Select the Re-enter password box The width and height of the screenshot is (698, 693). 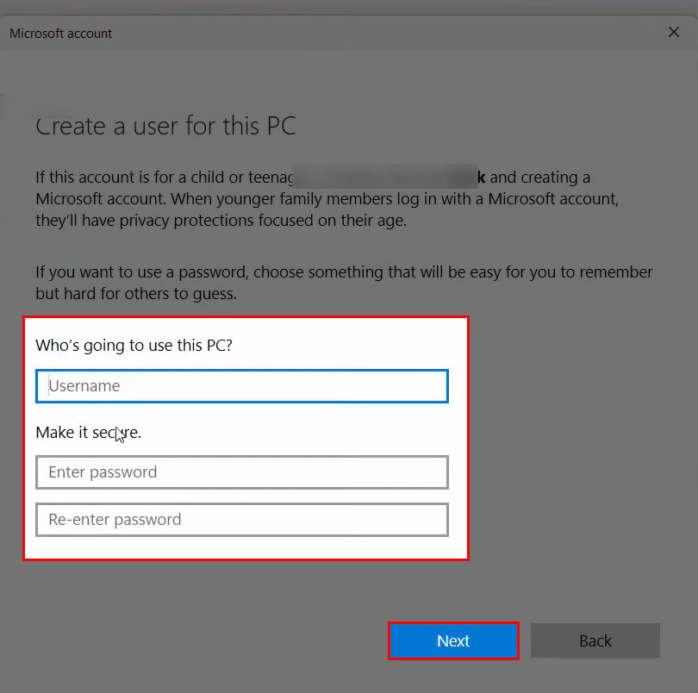[241, 520]
